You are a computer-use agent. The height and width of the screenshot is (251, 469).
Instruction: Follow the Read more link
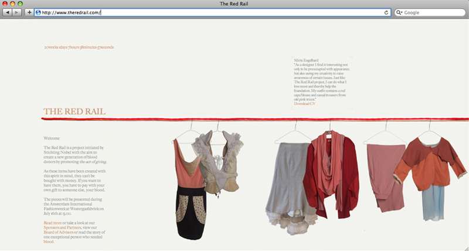click(x=52, y=223)
